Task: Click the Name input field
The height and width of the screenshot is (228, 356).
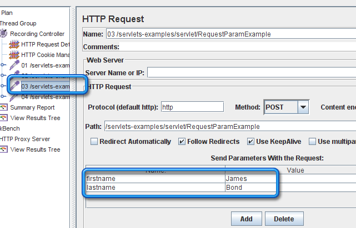Action: click(231, 34)
